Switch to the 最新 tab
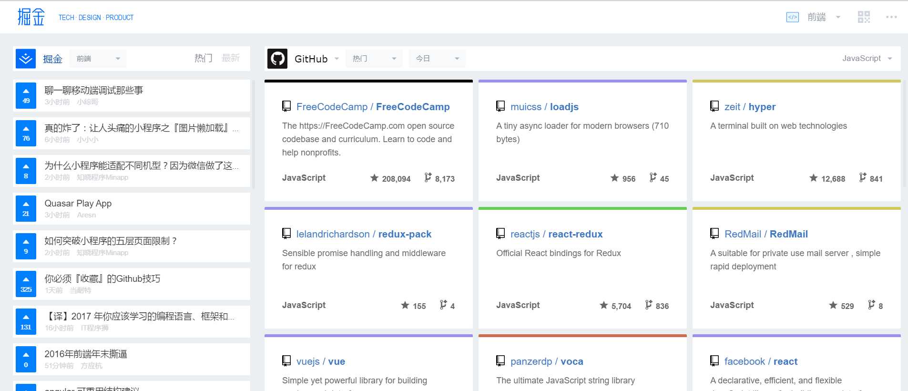This screenshot has width=908, height=391. [x=231, y=58]
